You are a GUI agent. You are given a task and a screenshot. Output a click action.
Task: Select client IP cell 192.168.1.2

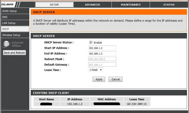point(75,104)
